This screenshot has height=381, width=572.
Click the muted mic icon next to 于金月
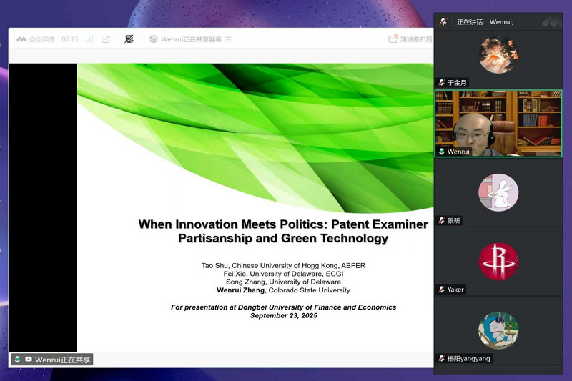tap(442, 83)
